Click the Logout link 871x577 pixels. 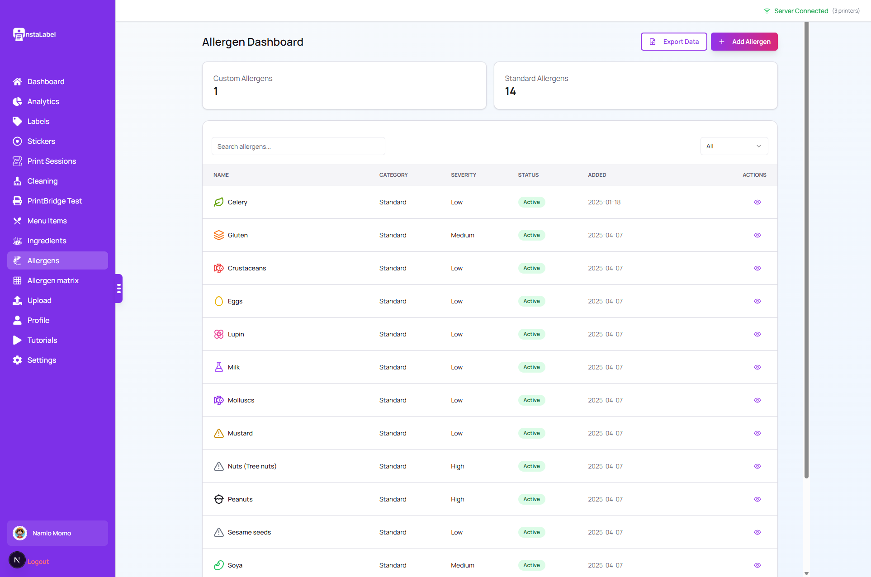click(38, 562)
